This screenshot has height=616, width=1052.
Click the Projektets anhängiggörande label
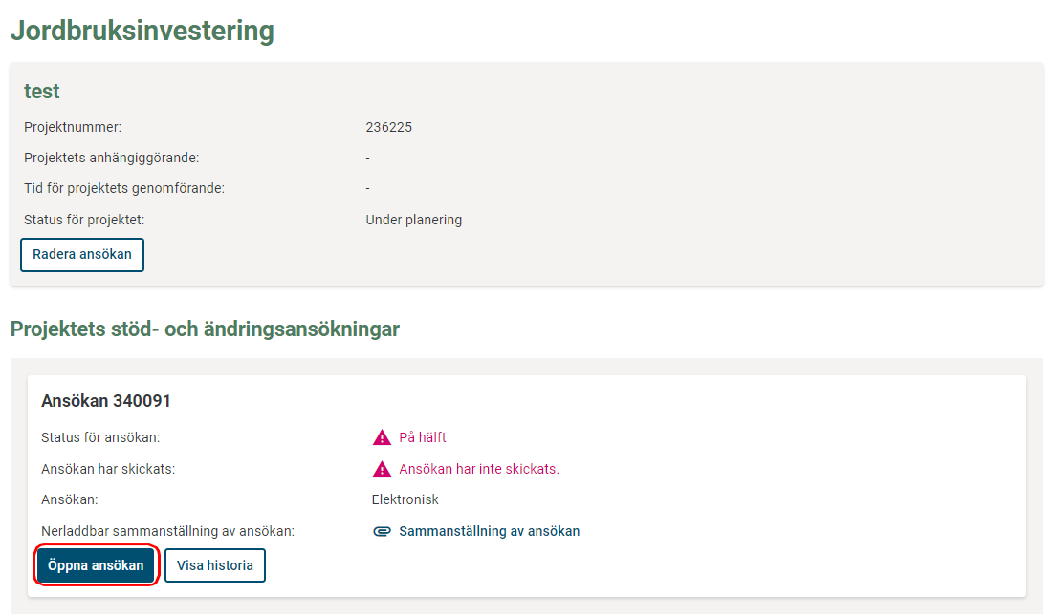pyautogui.click(x=111, y=159)
